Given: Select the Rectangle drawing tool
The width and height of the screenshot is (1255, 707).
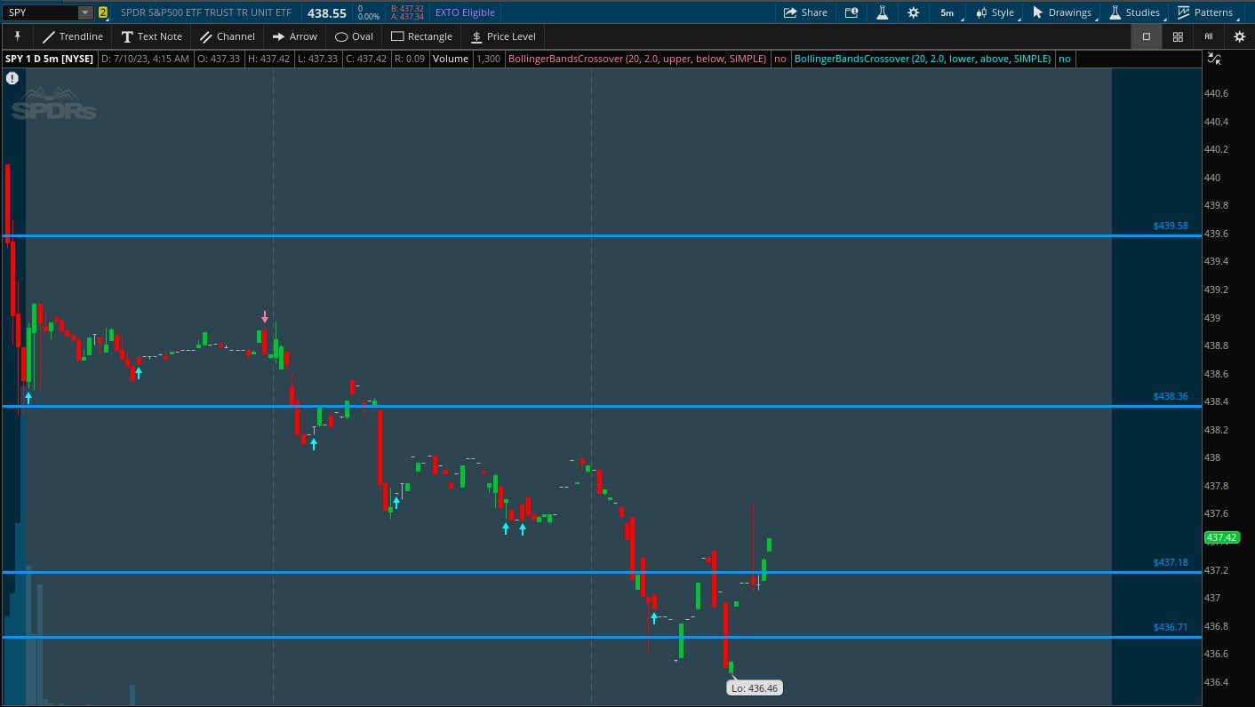Looking at the screenshot, I should click(x=421, y=36).
